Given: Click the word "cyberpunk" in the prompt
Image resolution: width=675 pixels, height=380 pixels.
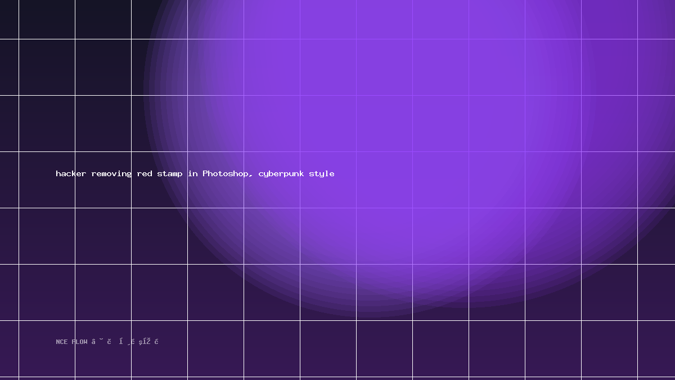Looking at the screenshot, I should coord(281,173).
